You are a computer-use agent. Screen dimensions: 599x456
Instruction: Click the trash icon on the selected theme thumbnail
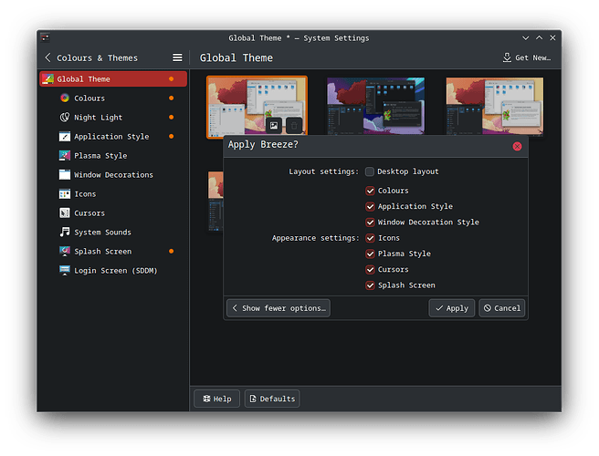[294, 125]
